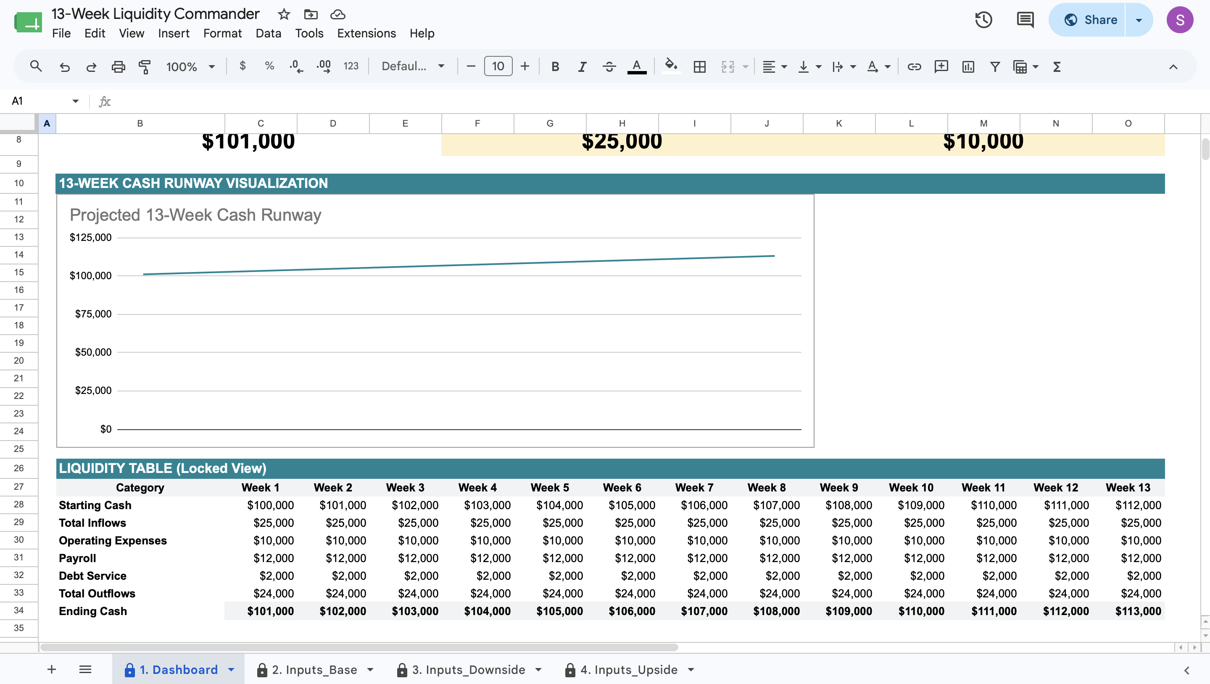Add a new sheet with plus button
This screenshot has width=1210, height=684.
[52, 669]
